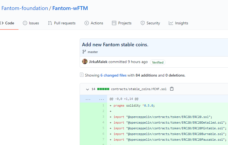Click the Projects board icon
Screen dimensions: 228x145
114,23
